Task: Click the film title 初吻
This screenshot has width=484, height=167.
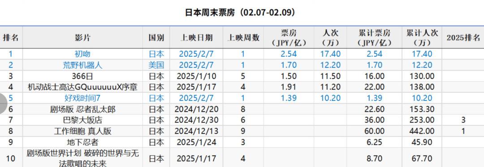Action: [x=82, y=54]
